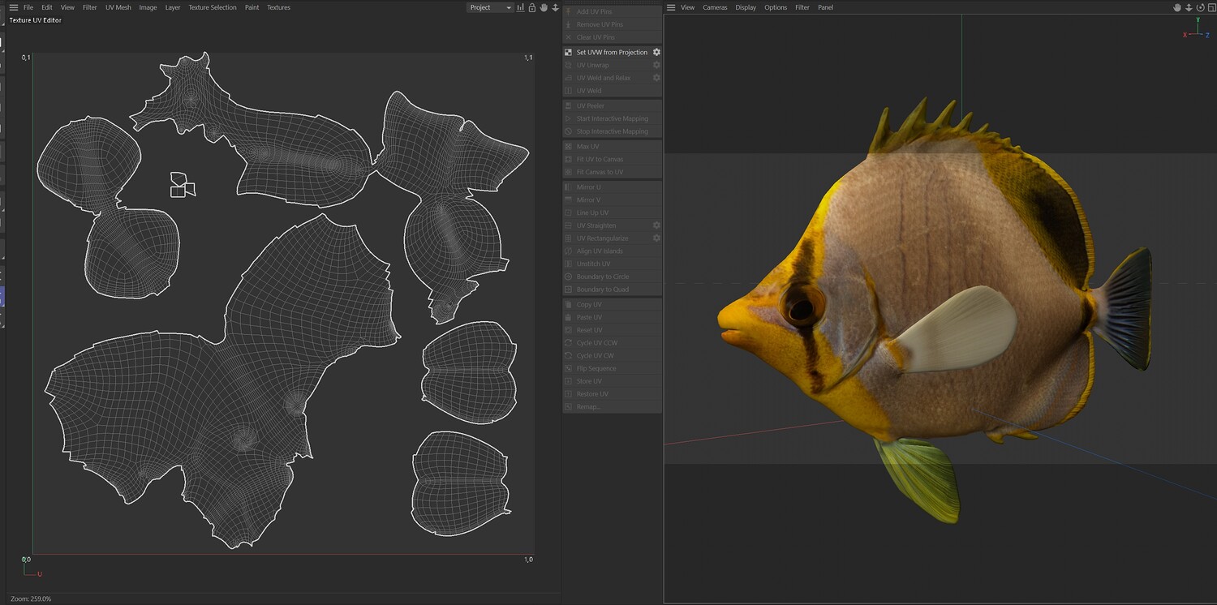Click Flip Sequence
This screenshot has width=1217, height=605.
point(613,368)
